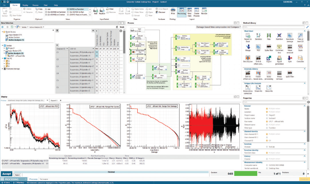
Task: Click the Method Library find field
Action: pos(274,27)
